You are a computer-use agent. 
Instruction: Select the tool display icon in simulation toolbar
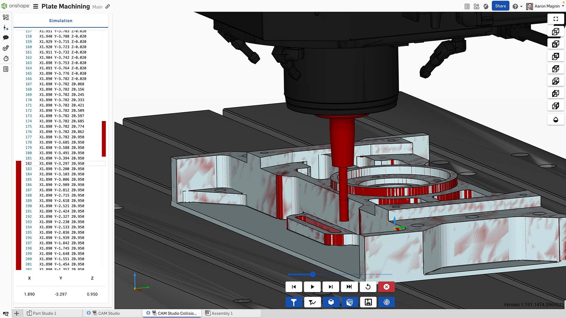point(294,302)
